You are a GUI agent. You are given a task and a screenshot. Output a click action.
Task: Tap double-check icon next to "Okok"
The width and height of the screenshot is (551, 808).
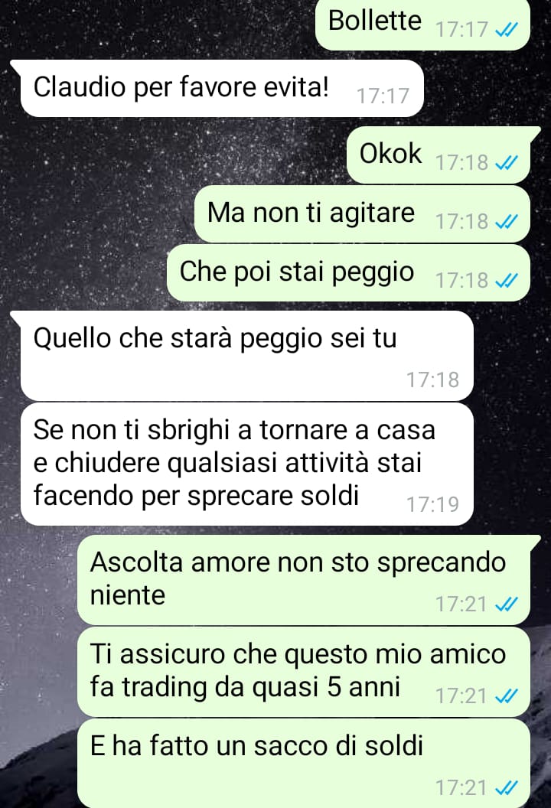tap(506, 163)
